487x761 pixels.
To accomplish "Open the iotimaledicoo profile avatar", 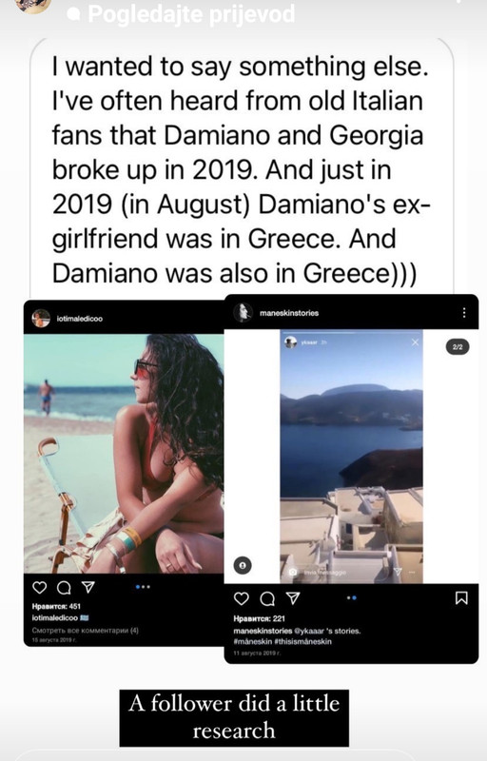I will pos(41,319).
